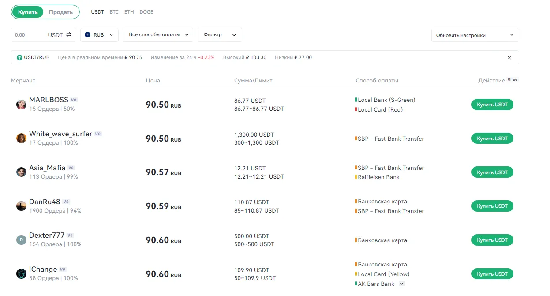
Task: Select the Купить mode
Action: pyautogui.click(x=27, y=12)
